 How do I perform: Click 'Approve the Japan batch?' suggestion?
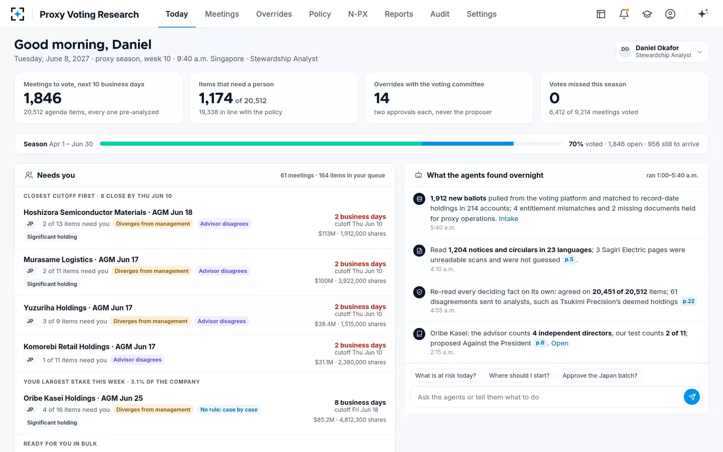(x=599, y=376)
